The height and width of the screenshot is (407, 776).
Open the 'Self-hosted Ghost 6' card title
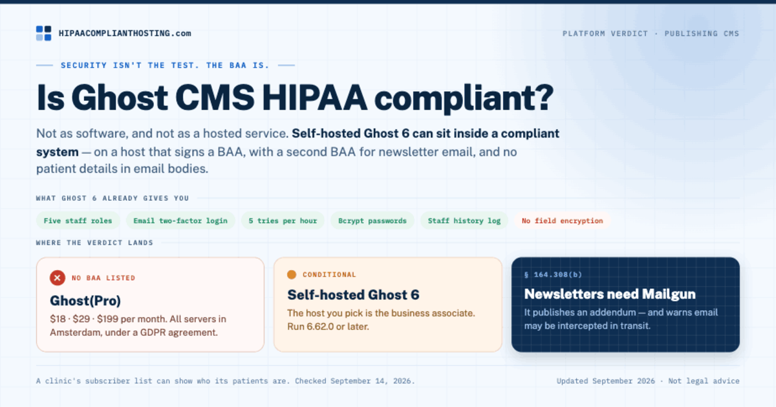point(353,295)
